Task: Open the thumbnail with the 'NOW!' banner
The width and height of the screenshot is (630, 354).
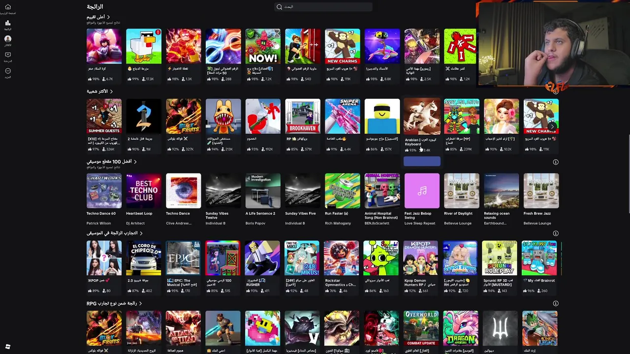Action: 263,46
